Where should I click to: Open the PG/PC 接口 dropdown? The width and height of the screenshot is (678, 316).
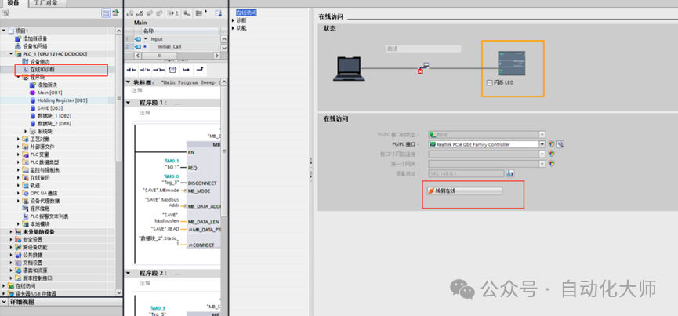pyautogui.click(x=542, y=144)
